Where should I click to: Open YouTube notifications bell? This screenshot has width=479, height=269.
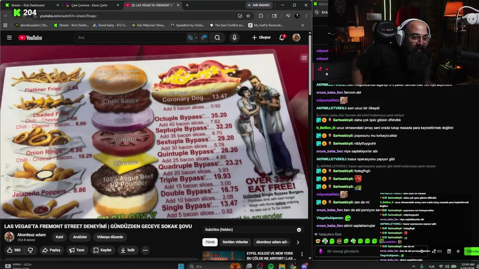[282, 37]
